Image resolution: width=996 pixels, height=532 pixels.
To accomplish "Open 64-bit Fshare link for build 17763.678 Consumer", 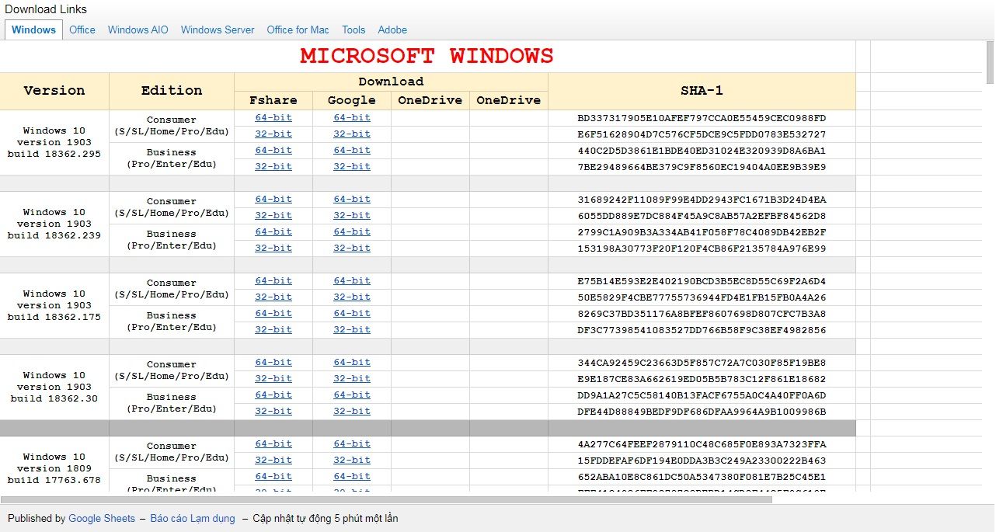I will point(273,443).
